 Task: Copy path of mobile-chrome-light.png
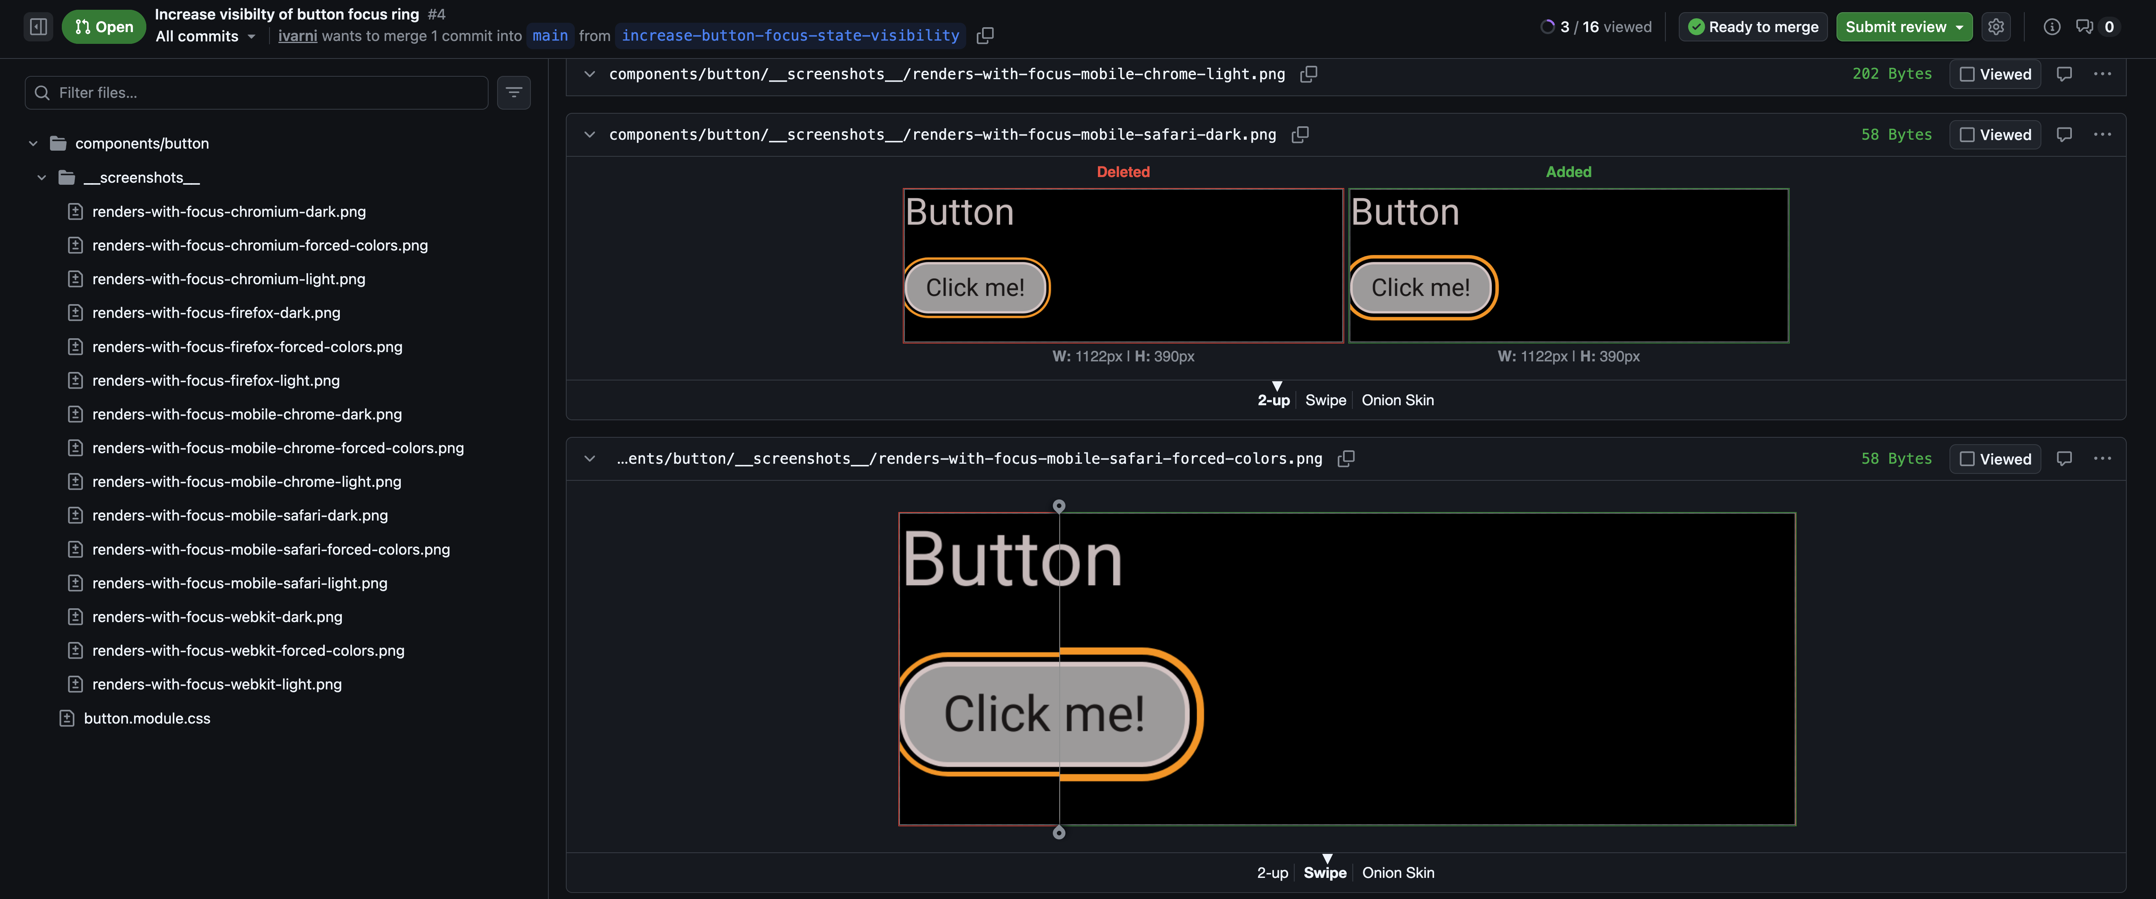tap(1308, 74)
